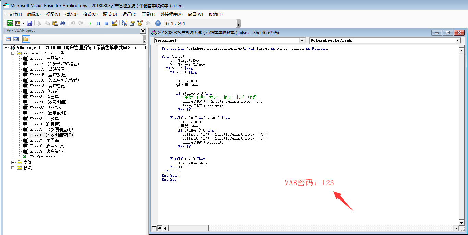468x235 pixels.
Task: Open the 工具(T) menu
Action: coord(148,14)
